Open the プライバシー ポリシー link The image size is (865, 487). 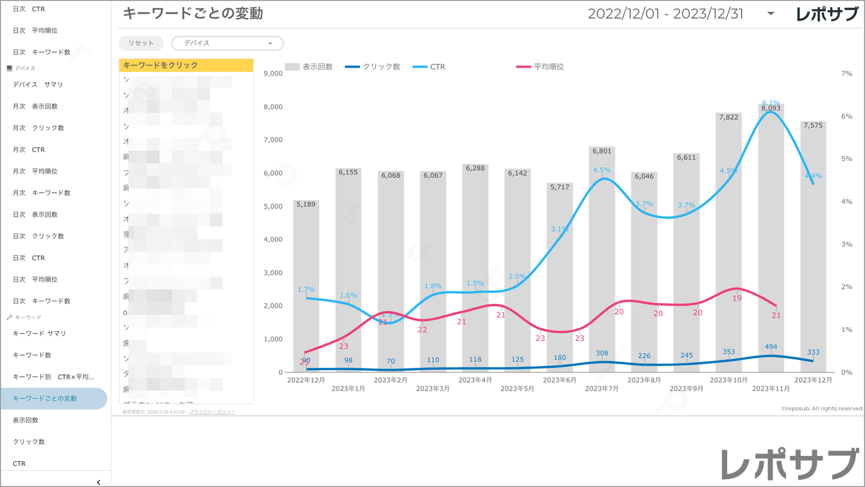213,412
